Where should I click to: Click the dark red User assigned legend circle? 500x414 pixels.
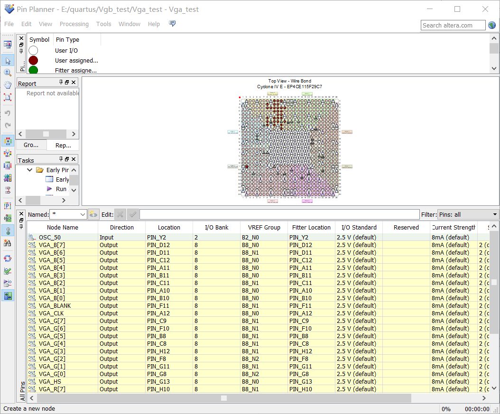pyautogui.click(x=33, y=60)
